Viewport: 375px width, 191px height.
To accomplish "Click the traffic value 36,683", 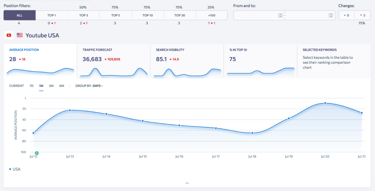I will click(92, 59).
